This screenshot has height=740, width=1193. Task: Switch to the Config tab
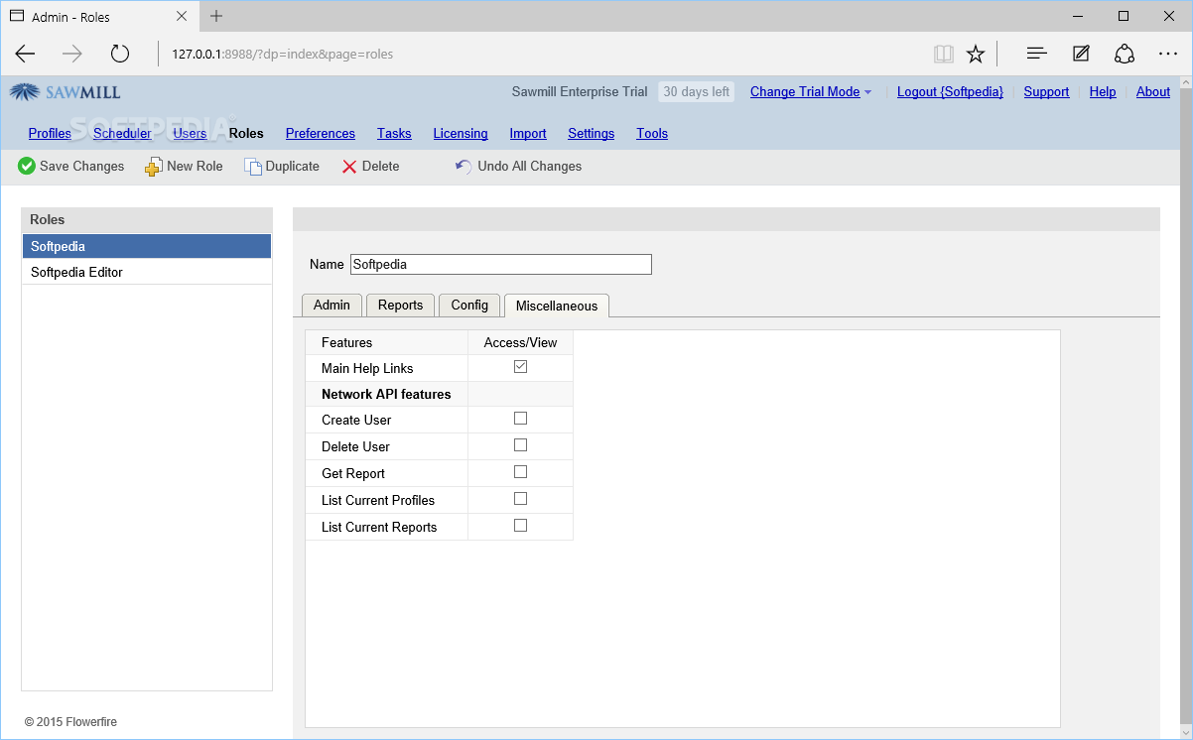pos(469,306)
